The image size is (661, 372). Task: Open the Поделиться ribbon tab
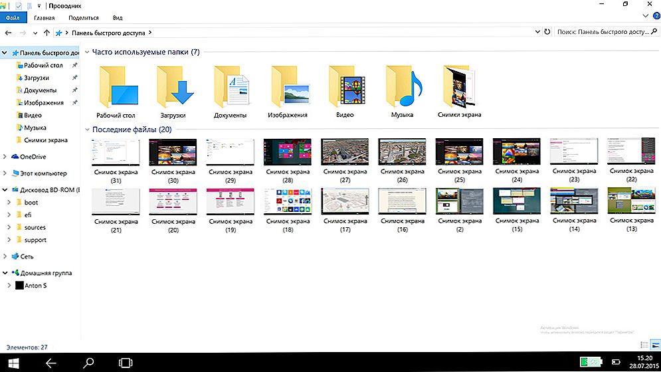[x=84, y=18]
